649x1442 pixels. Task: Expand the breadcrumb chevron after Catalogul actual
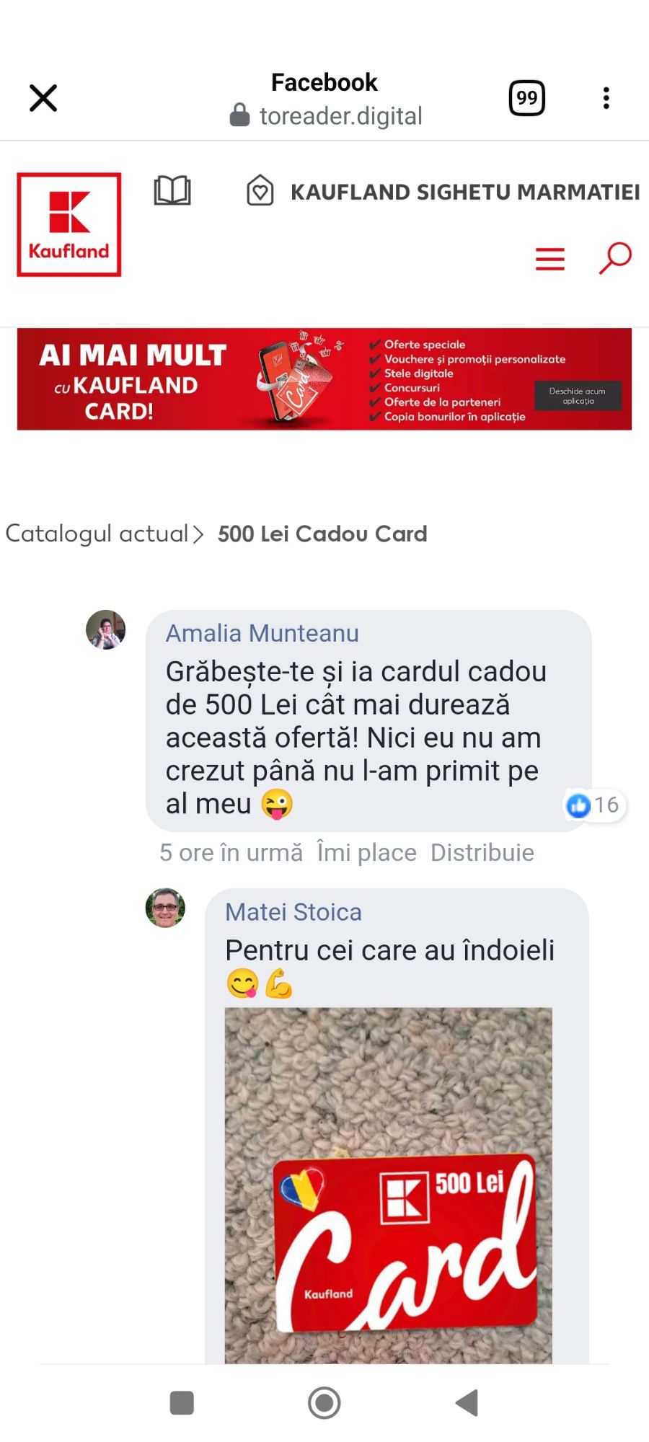pyautogui.click(x=198, y=534)
